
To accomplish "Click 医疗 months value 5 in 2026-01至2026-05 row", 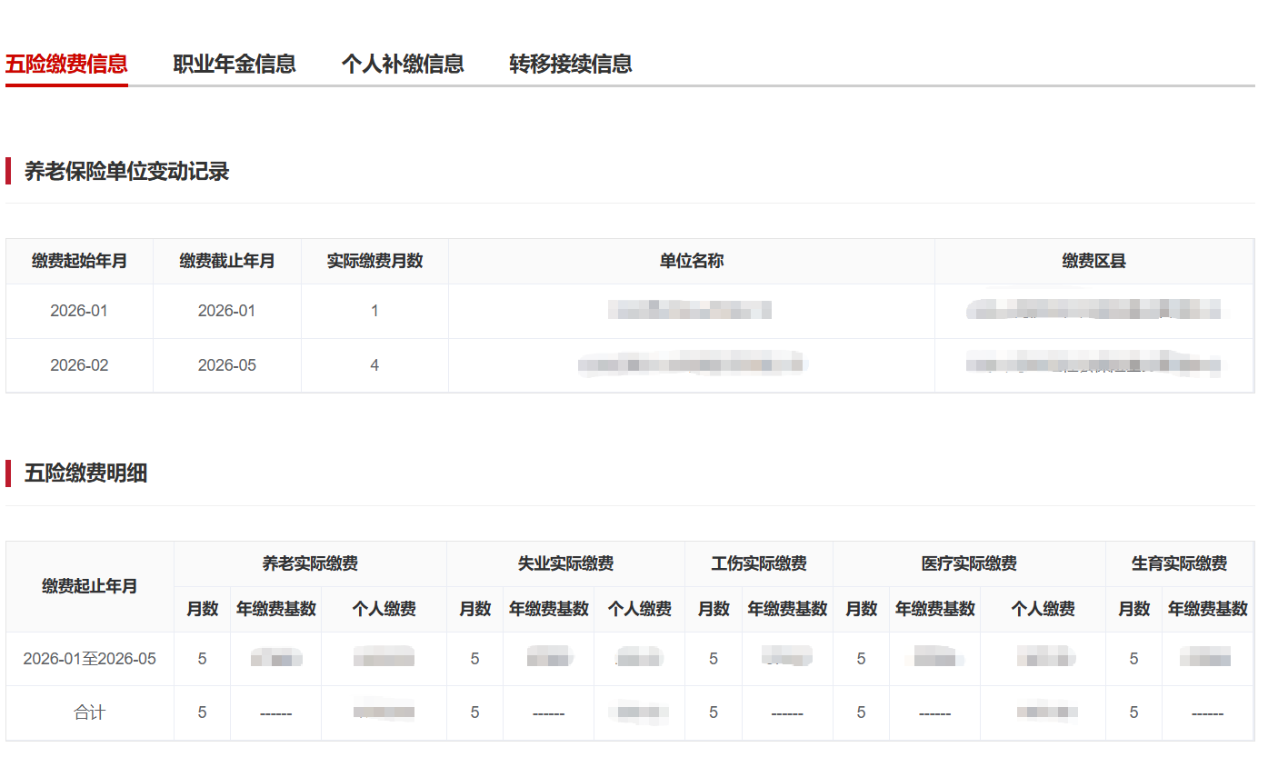I will coord(861,659).
